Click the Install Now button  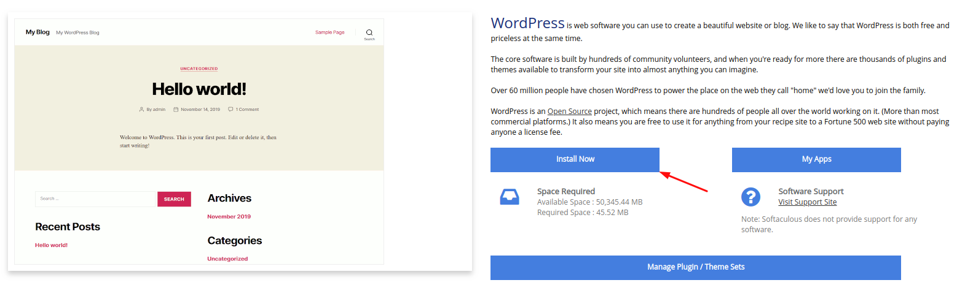[x=575, y=159]
